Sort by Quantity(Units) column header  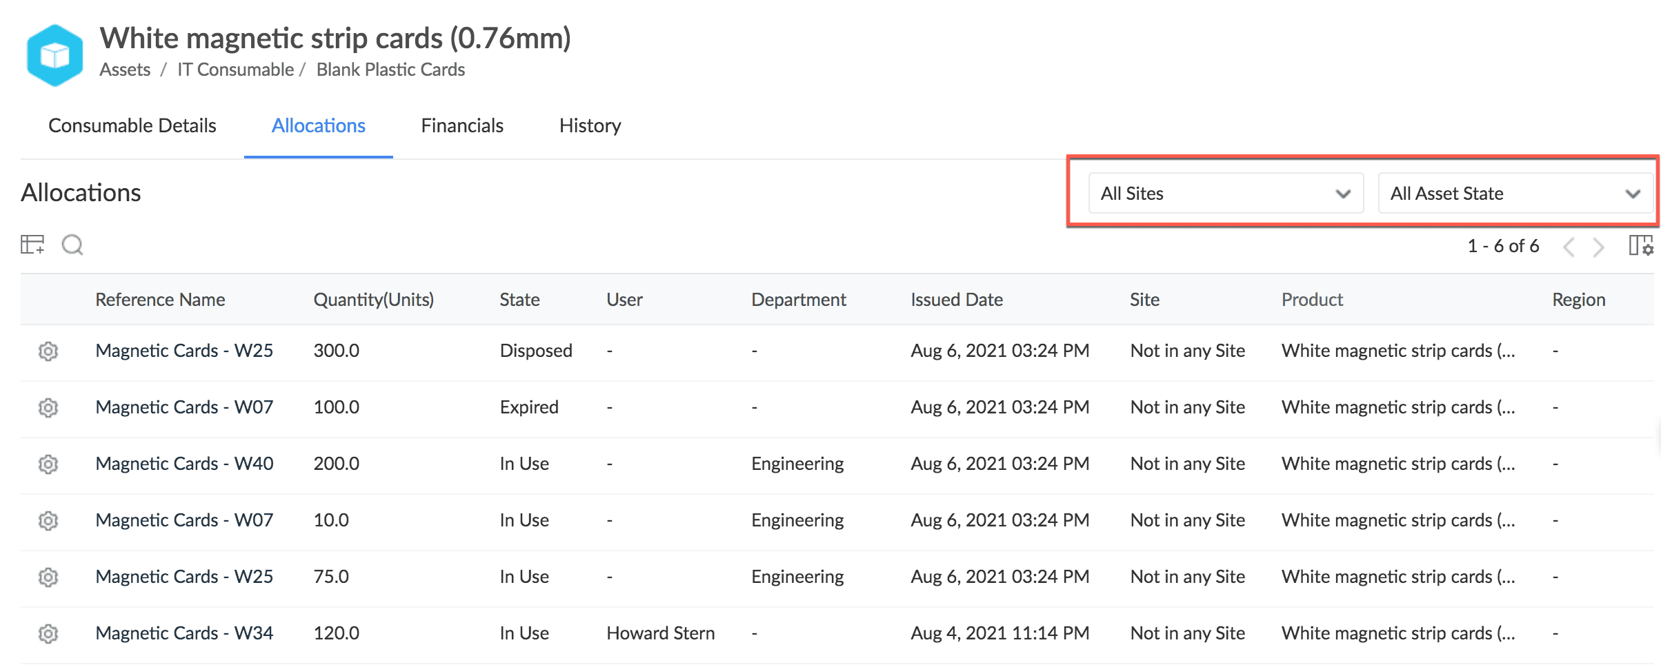tap(373, 300)
